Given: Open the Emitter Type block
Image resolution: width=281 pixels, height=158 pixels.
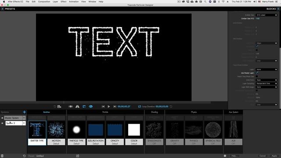Looking at the screenshot, I should click(37, 133).
